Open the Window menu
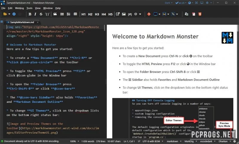 (x=48, y=8)
